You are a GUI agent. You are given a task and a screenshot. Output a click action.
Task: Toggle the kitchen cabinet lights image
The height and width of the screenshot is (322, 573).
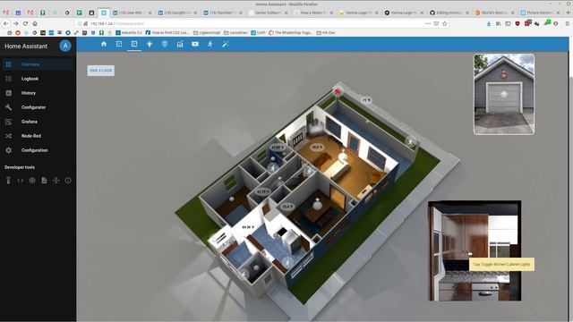point(475,250)
